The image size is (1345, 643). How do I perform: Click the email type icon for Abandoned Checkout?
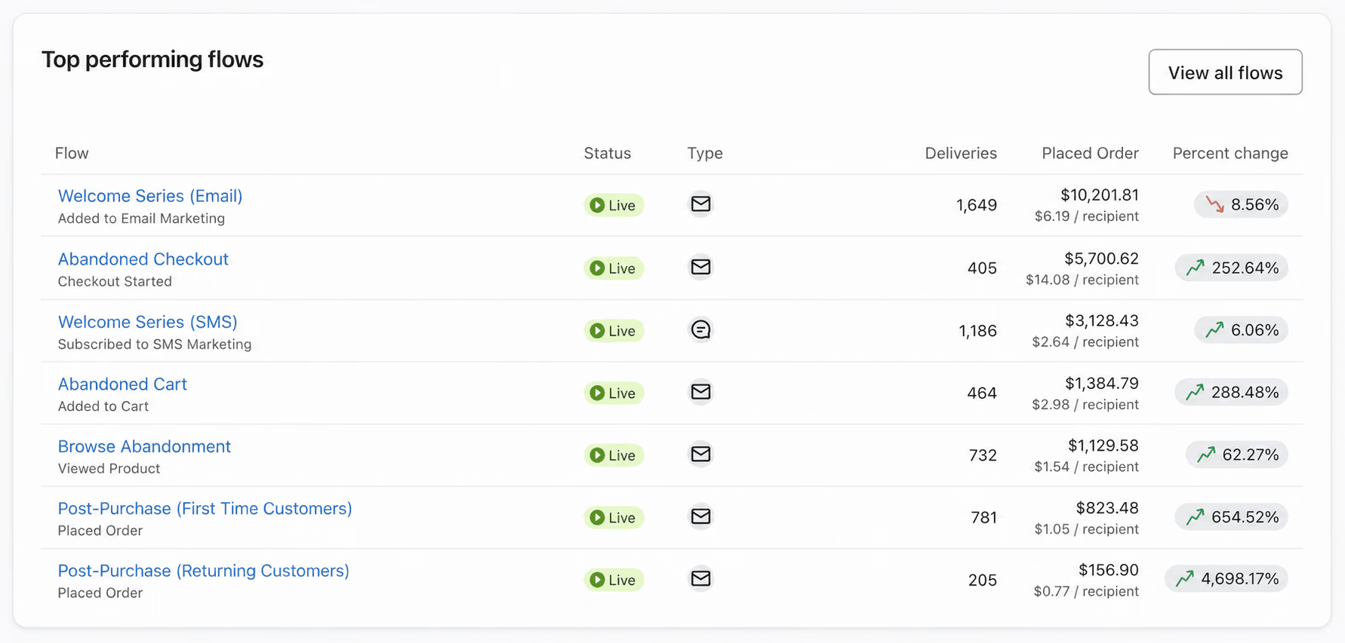pos(700,267)
